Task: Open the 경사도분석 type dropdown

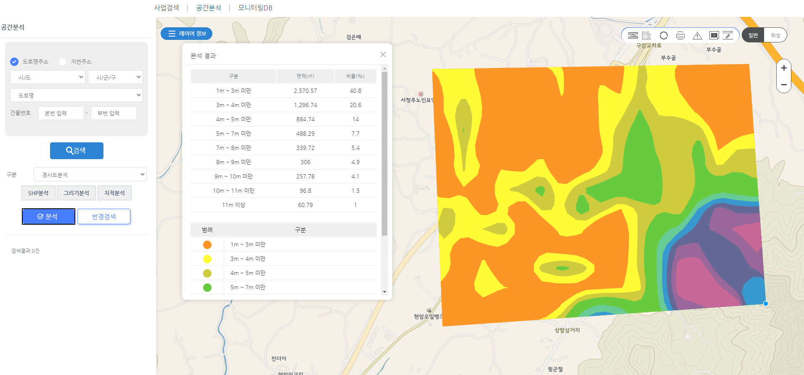Action: click(x=90, y=175)
